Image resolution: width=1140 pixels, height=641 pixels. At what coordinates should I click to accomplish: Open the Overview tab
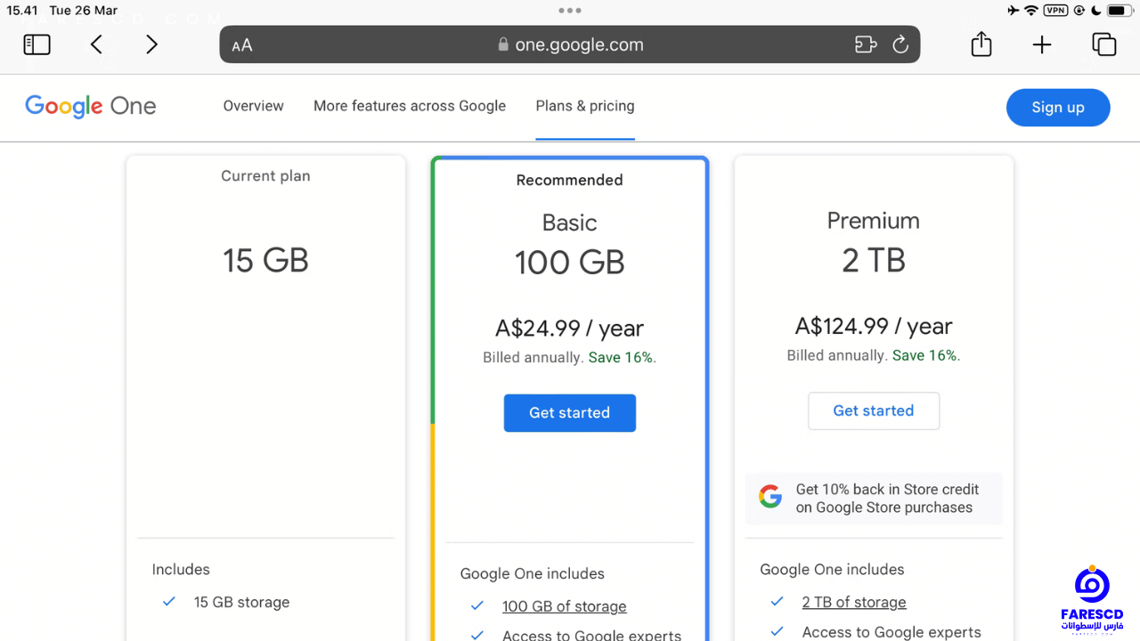pyautogui.click(x=253, y=106)
